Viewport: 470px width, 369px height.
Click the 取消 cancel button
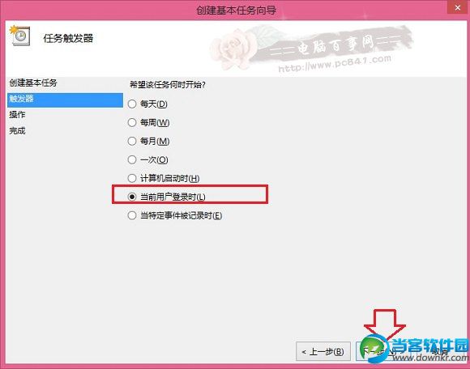(x=439, y=351)
